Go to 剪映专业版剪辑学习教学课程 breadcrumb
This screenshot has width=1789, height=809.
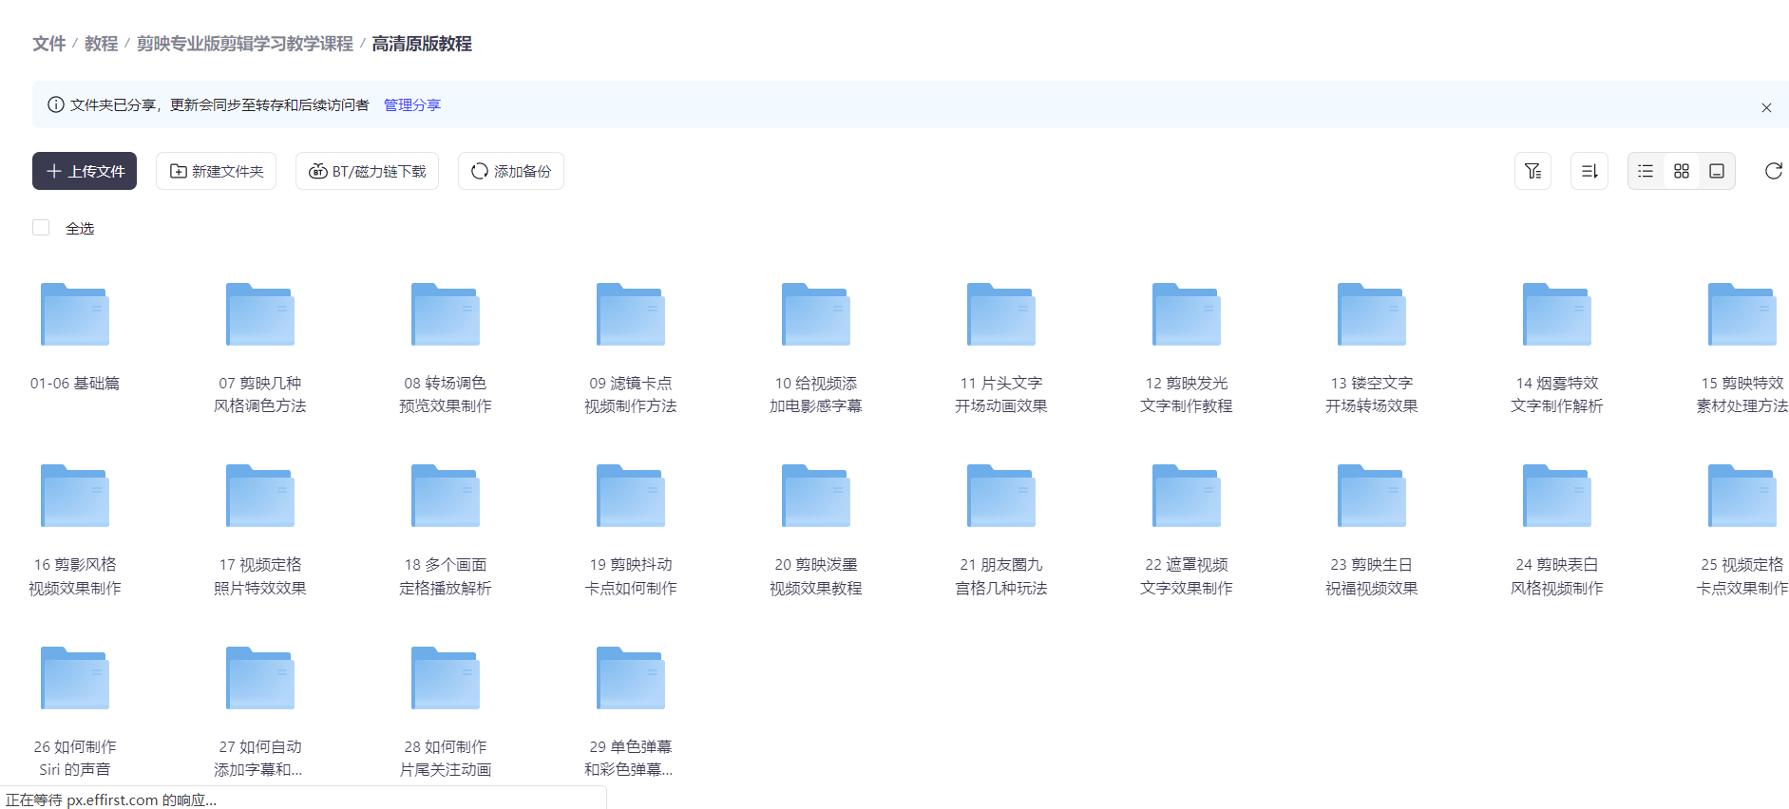[x=244, y=44]
